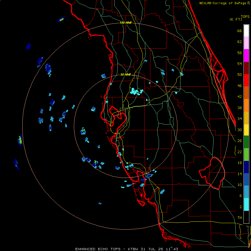Click the 50 NMI range ring label
The height and width of the screenshot is (251, 251).
coord(126,74)
